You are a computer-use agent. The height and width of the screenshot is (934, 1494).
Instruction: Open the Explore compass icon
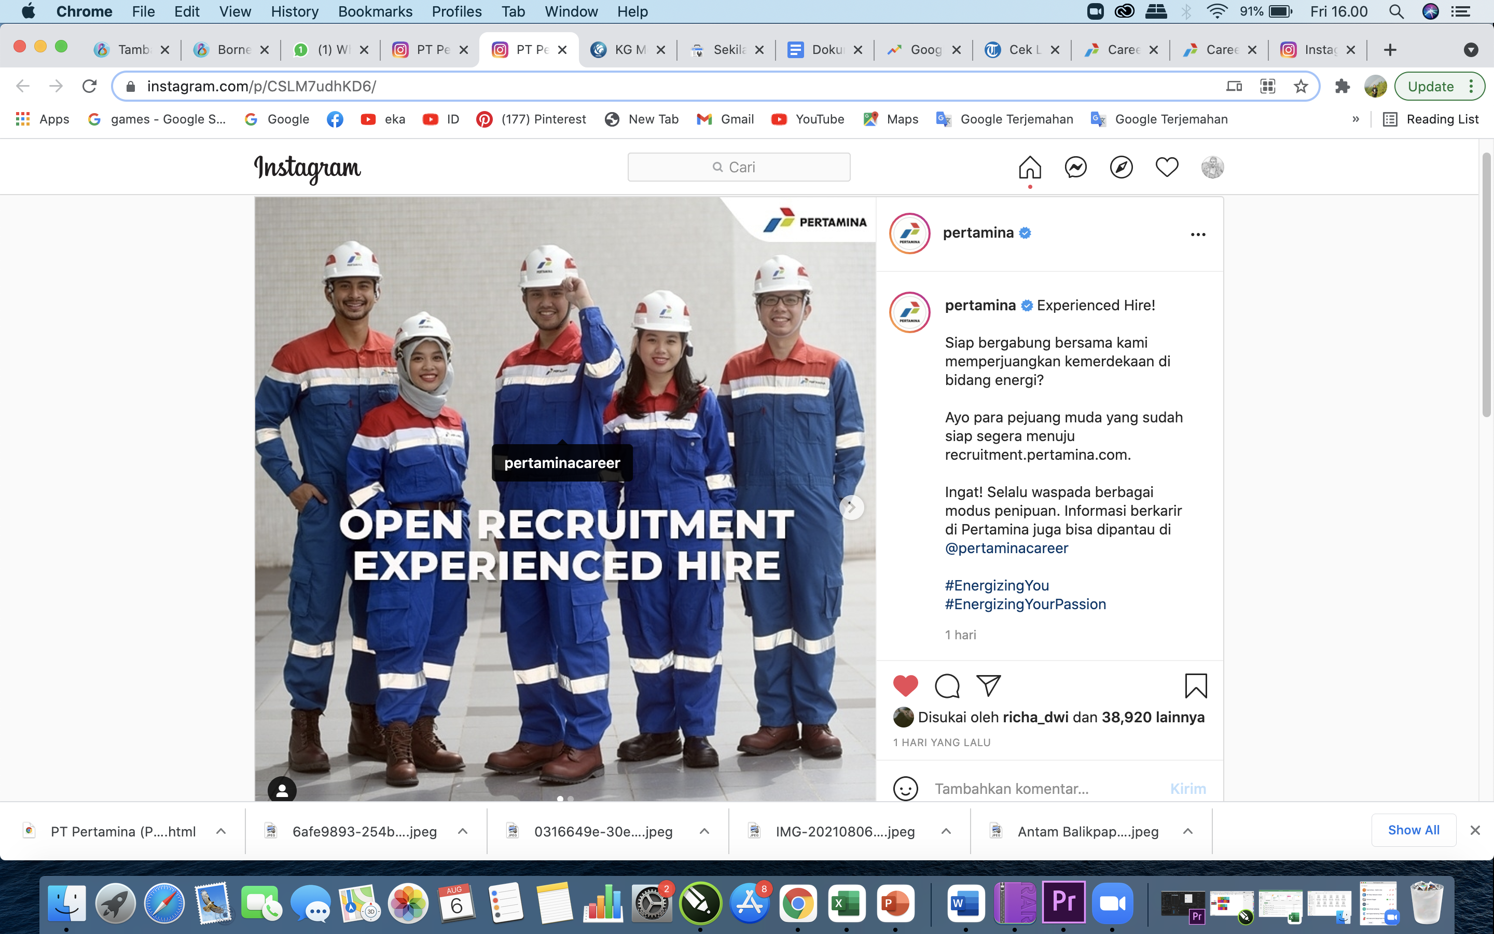(1121, 168)
